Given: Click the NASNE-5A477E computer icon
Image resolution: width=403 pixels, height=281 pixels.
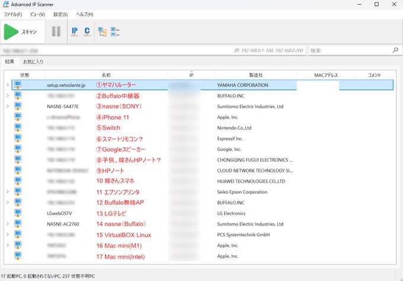Looking at the screenshot, I should point(18,106).
